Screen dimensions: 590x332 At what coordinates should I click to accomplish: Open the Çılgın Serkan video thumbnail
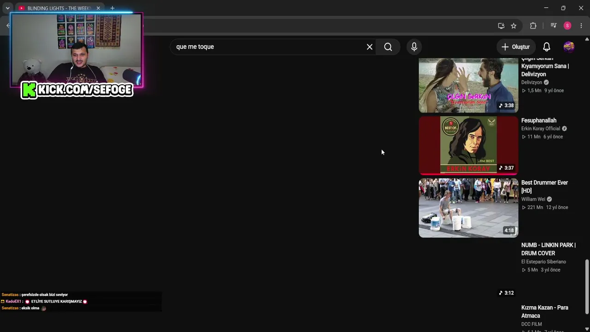pyautogui.click(x=468, y=85)
